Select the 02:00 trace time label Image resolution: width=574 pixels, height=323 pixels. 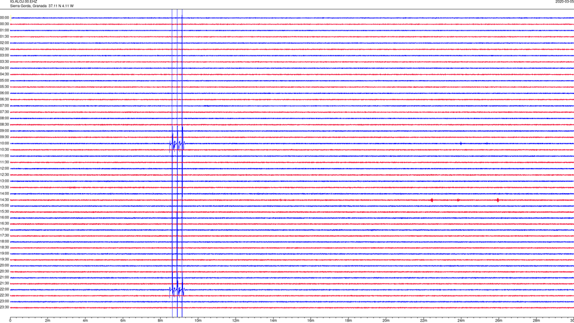pyautogui.click(x=4, y=43)
